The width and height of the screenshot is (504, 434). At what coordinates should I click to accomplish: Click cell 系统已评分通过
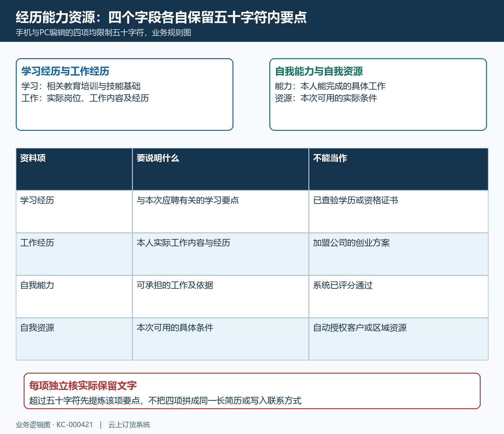pyautogui.click(x=398, y=297)
